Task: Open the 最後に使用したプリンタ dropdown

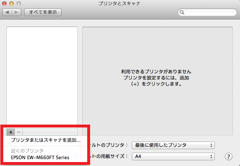Action: click(173, 145)
